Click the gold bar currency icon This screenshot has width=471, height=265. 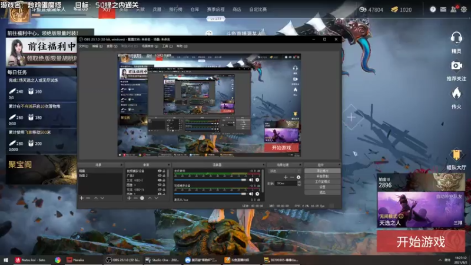pyautogui.click(x=394, y=9)
